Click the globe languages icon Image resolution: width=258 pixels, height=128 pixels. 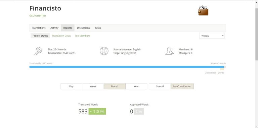104,51
